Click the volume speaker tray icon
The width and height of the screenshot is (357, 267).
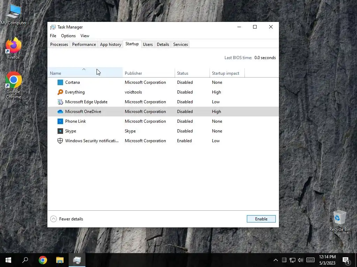(301, 260)
